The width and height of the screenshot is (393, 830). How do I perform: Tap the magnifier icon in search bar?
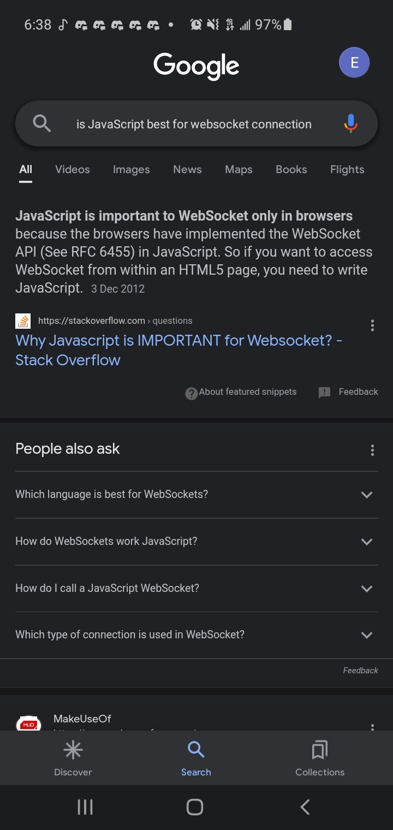(x=42, y=124)
